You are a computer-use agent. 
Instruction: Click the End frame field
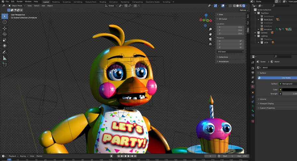pyautogui.click(x=242, y=156)
